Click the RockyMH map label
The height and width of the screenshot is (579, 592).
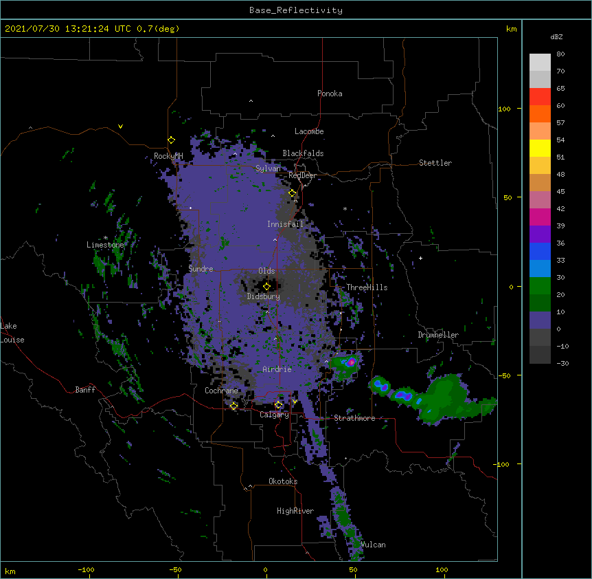click(168, 156)
